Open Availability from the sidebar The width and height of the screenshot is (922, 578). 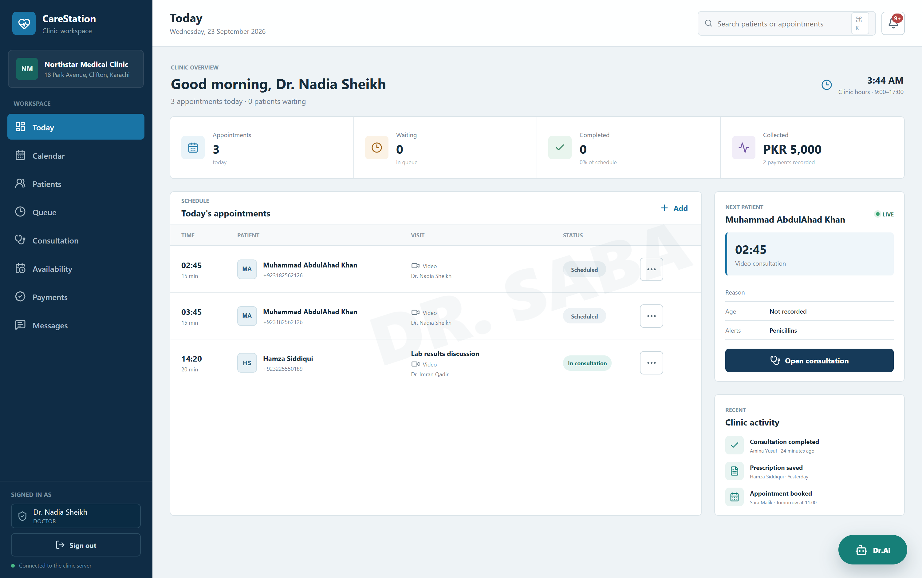point(76,268)
